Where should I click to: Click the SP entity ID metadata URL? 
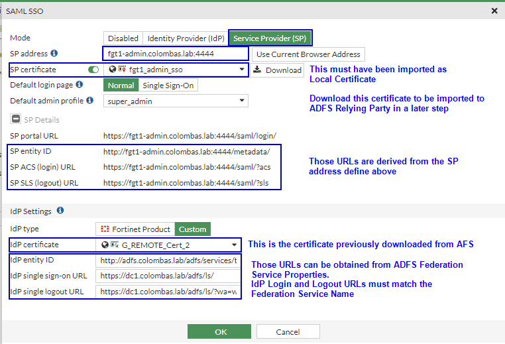coord(187,151)
